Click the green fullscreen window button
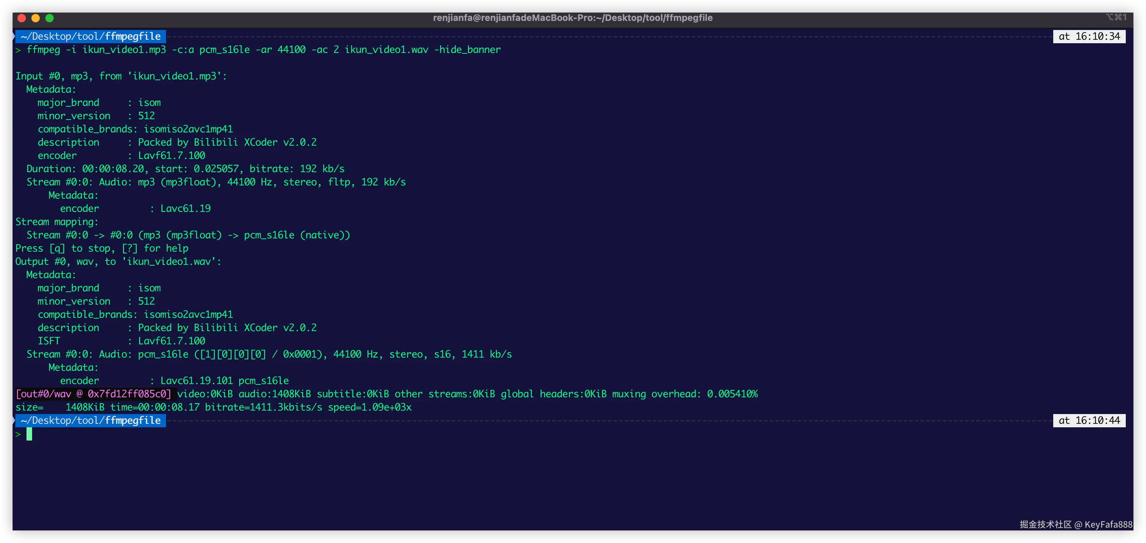The width and height of the screenshot is (1146, 543). [50, 18]
